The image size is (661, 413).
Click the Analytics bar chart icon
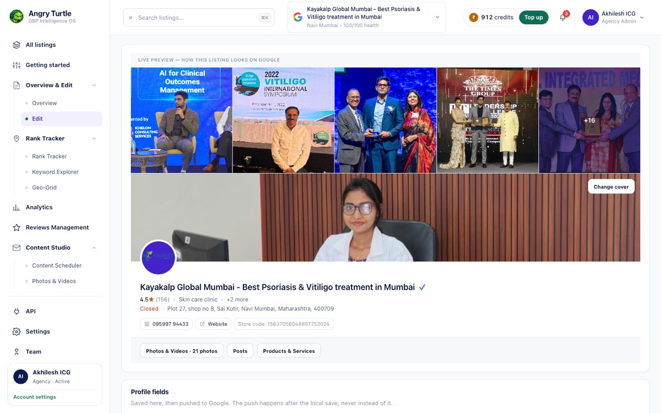pos(17,208)
